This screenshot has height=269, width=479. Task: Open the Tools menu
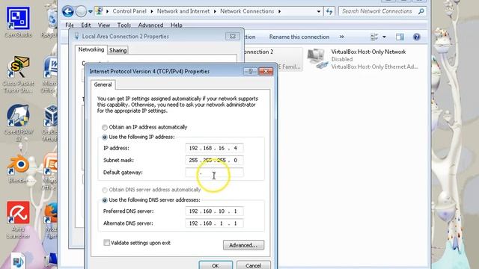[x=123, y=25]
